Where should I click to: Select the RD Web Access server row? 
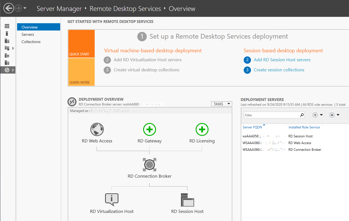295,143
